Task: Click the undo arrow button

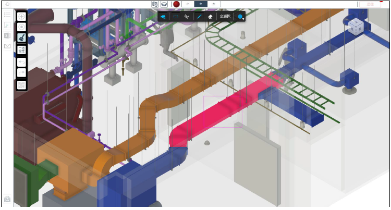Action: click(21, 61)
